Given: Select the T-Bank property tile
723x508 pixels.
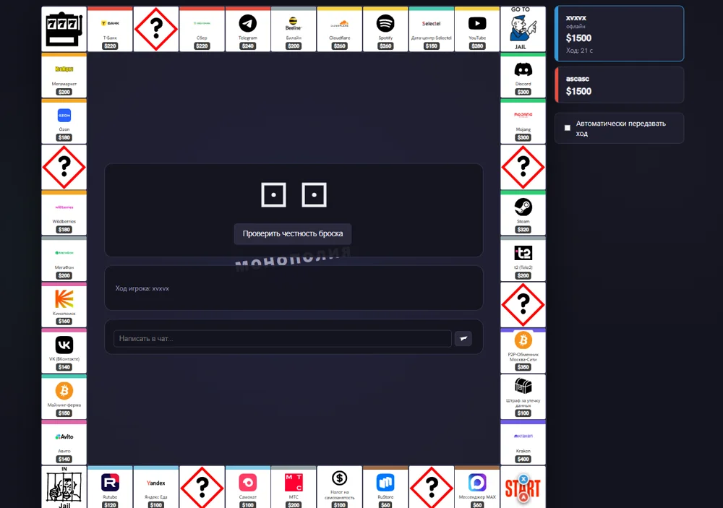Looking at the screenshot, I should coord(110,29).
